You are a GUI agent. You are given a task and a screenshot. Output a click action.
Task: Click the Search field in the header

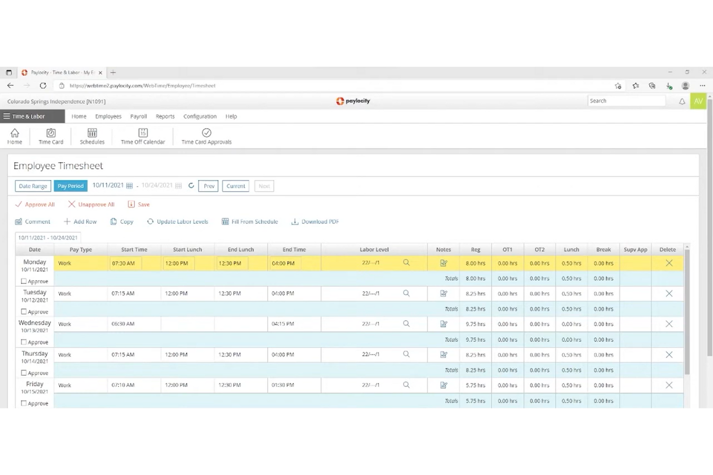pos(626,101)
